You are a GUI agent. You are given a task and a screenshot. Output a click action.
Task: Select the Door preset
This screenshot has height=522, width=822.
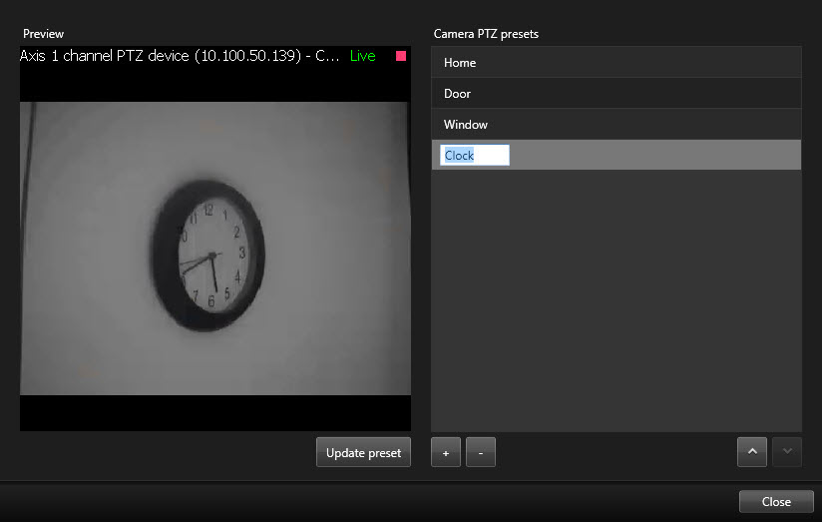616,94
